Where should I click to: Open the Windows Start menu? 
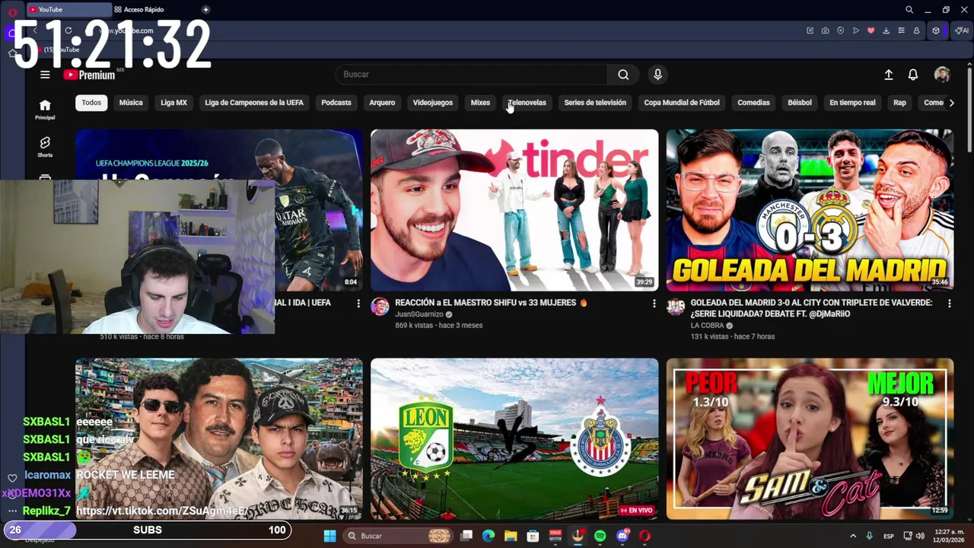click(x=329, y=536)
